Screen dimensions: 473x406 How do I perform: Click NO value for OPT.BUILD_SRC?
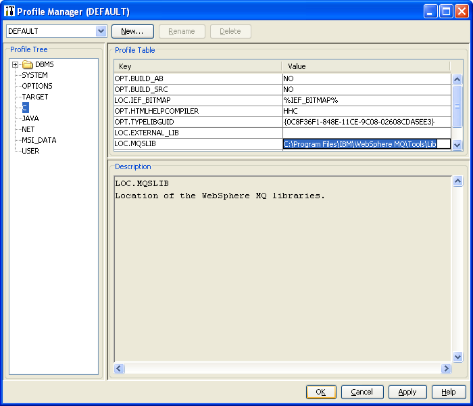[367, 89]
